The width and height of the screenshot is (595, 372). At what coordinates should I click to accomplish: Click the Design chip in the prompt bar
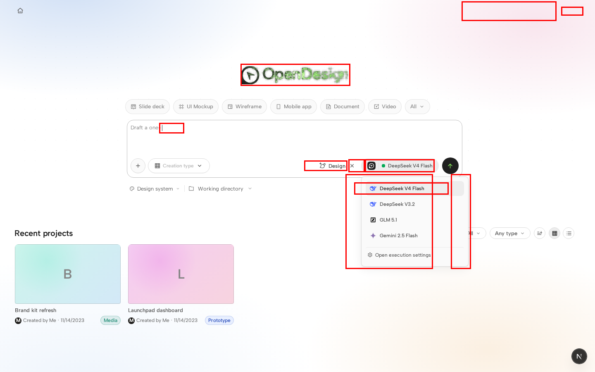[332, 166]
